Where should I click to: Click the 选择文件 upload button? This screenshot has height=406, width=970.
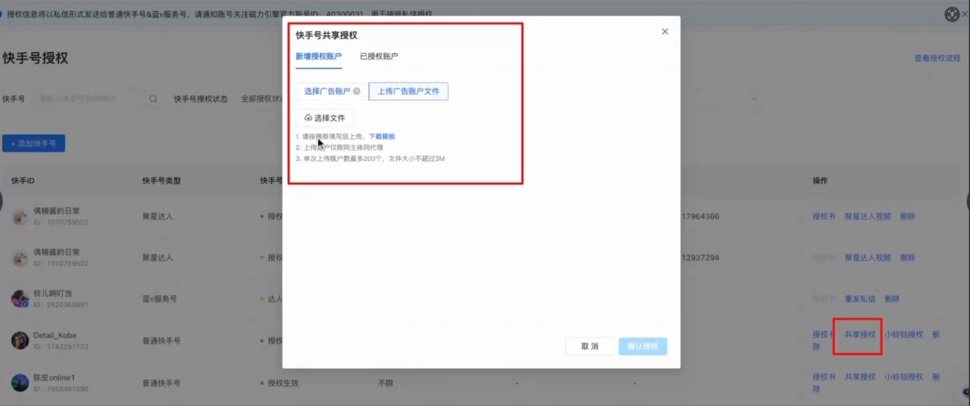tap(325, 118)
